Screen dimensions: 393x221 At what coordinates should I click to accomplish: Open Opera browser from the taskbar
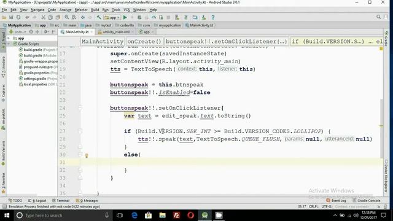tap(191, 215)
